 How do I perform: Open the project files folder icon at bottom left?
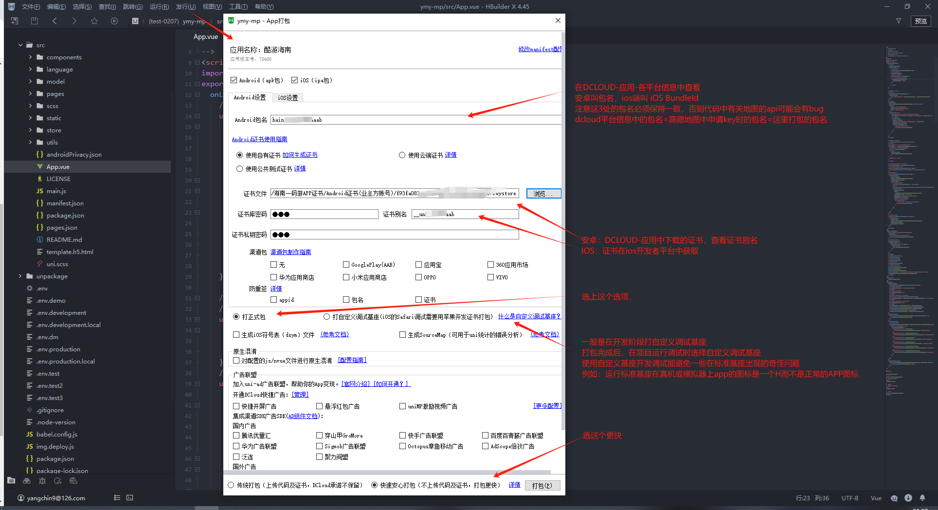click(x=11, y=481)
